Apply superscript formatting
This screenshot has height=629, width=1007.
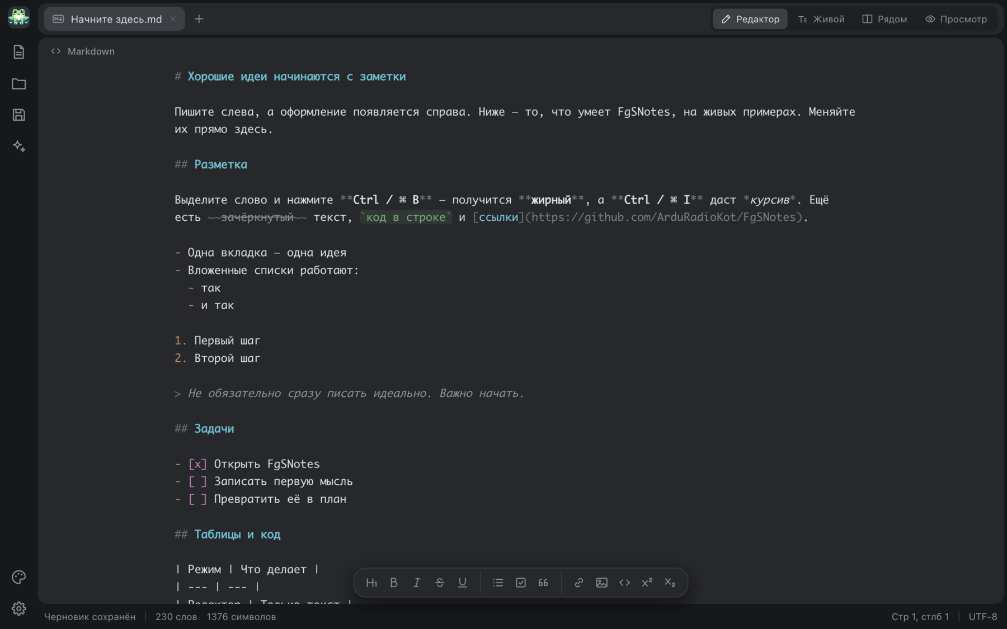click(x=647, y=583)
